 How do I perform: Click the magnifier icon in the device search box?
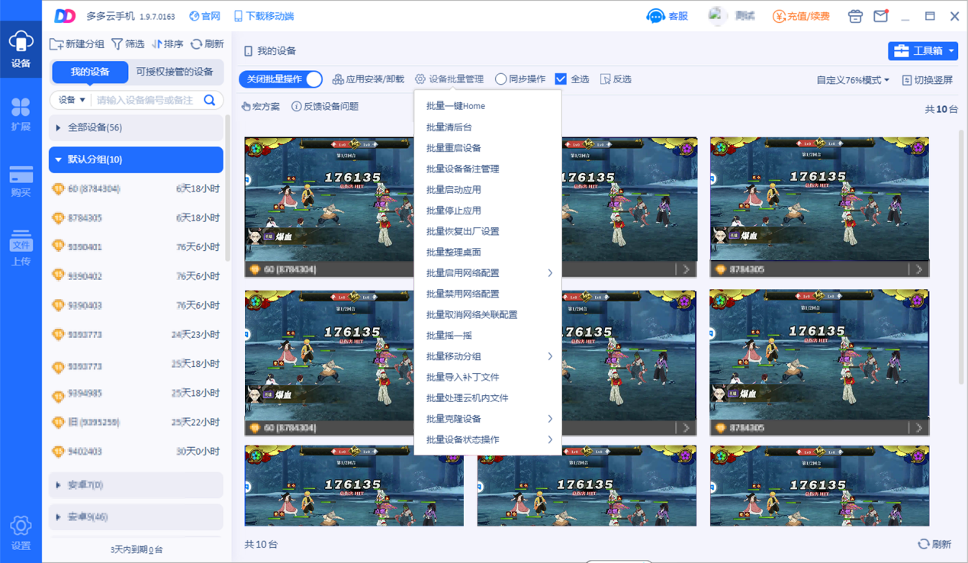[210, 100]
